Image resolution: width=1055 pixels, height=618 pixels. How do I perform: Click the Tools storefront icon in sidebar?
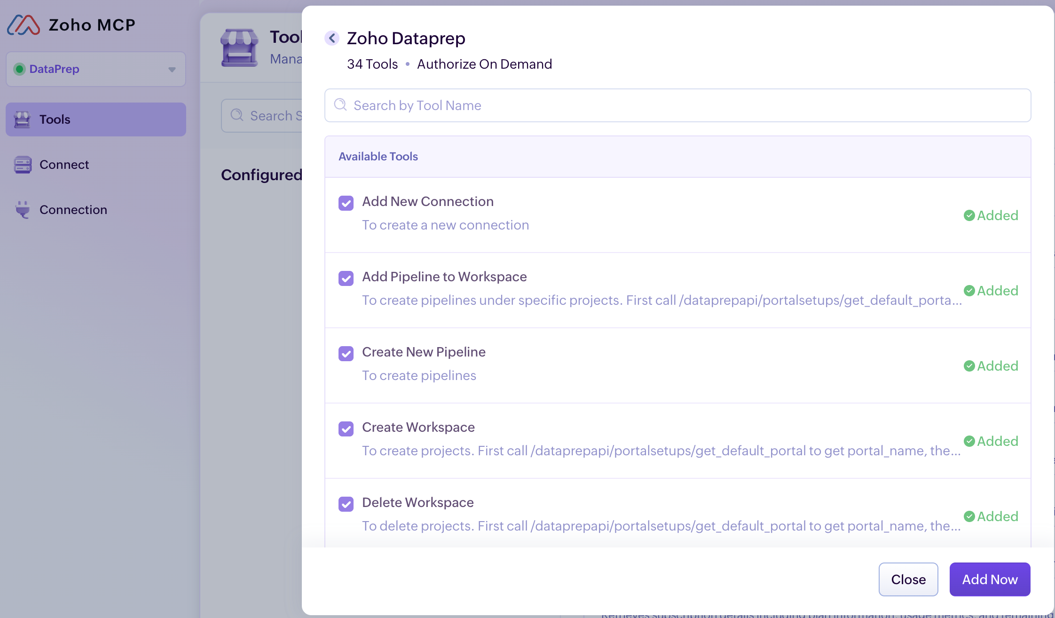(22, 119)
